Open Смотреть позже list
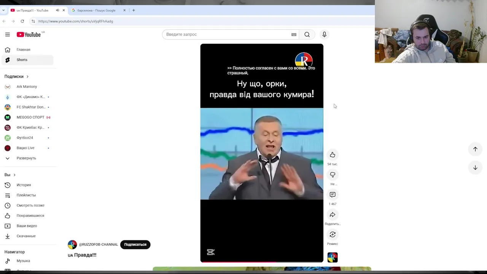This screenshot has width=487, height=274. 27,205
